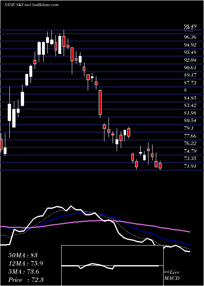The image size is (204, 286).
Task: Click the 50MA : 83 readout
Action: (x=23, y=255)
